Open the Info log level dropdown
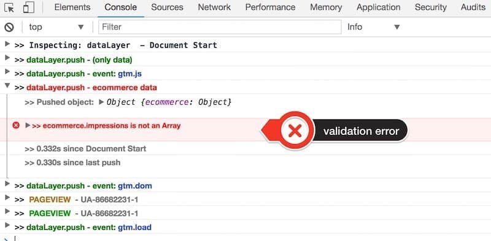The image size is (491, 241). click(373, 27)
